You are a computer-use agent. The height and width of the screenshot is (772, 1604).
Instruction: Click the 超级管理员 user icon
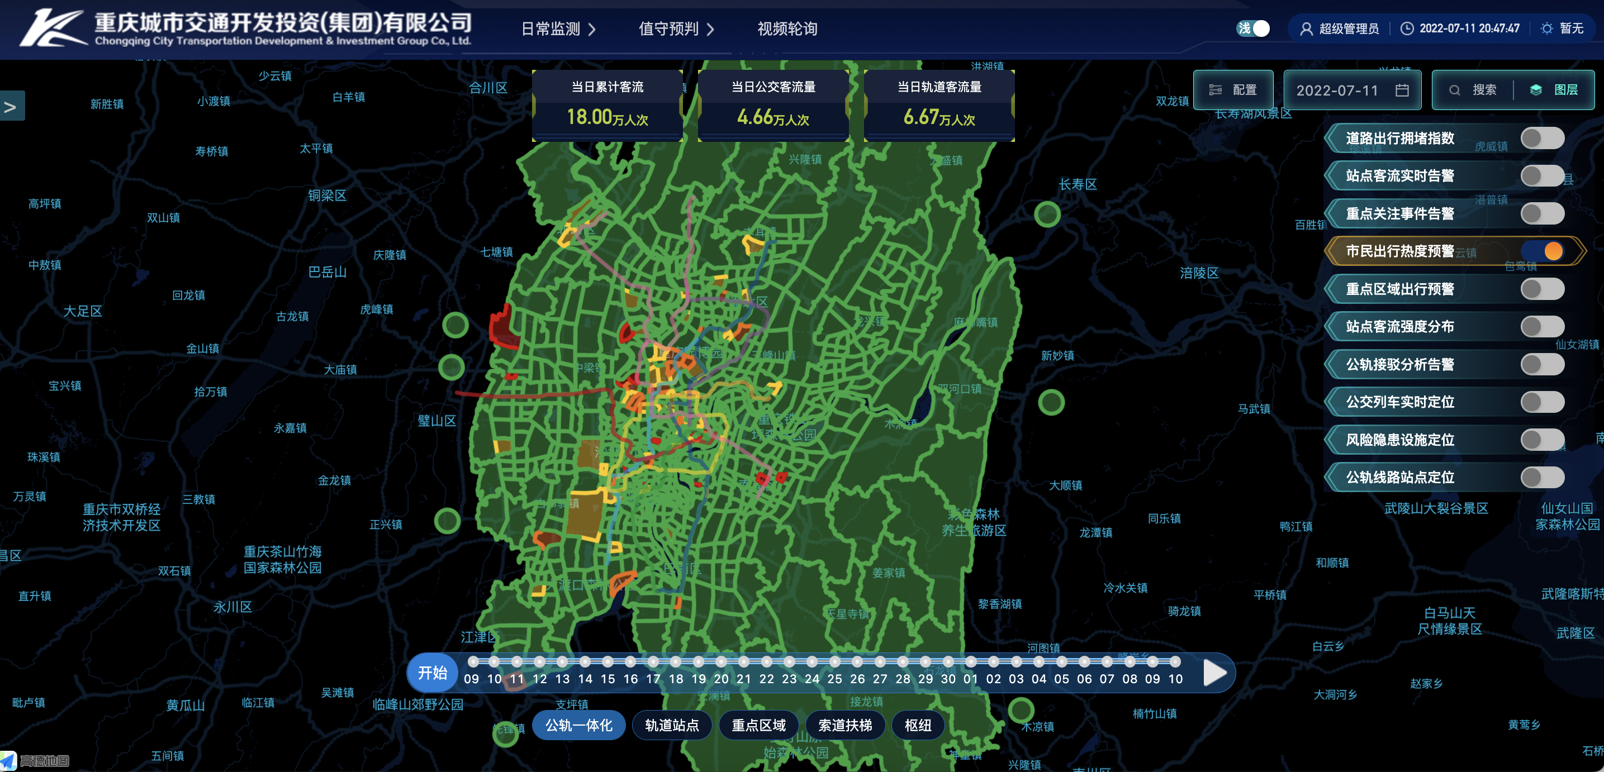[1306, 28]
